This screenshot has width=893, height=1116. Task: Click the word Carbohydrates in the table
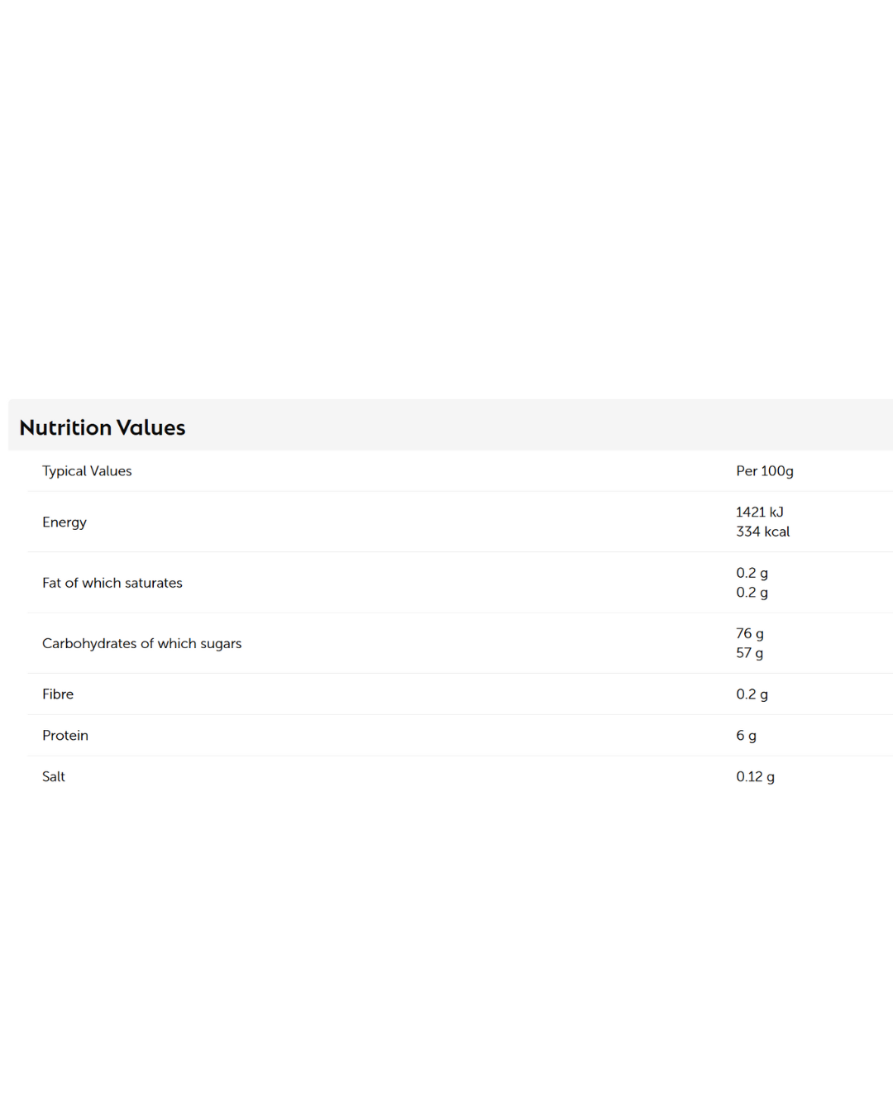[89, 643]
